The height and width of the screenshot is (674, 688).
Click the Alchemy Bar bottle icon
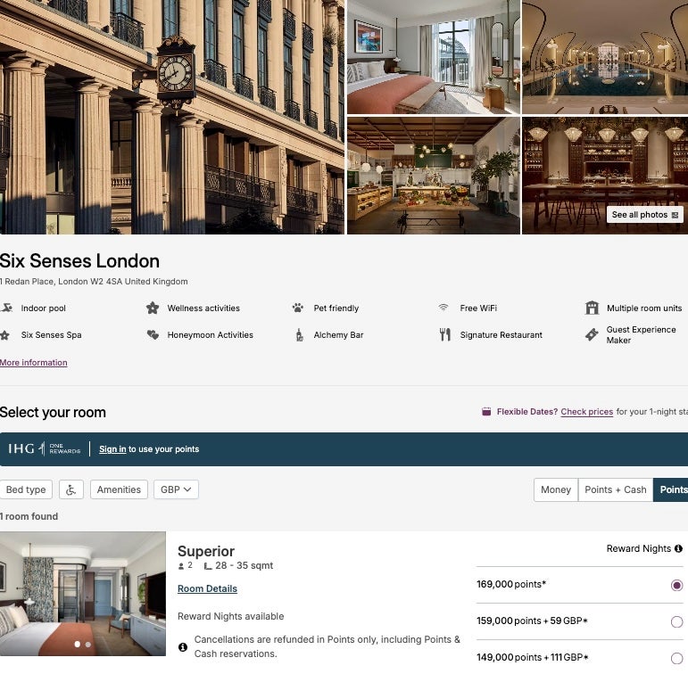click(299, 335)
